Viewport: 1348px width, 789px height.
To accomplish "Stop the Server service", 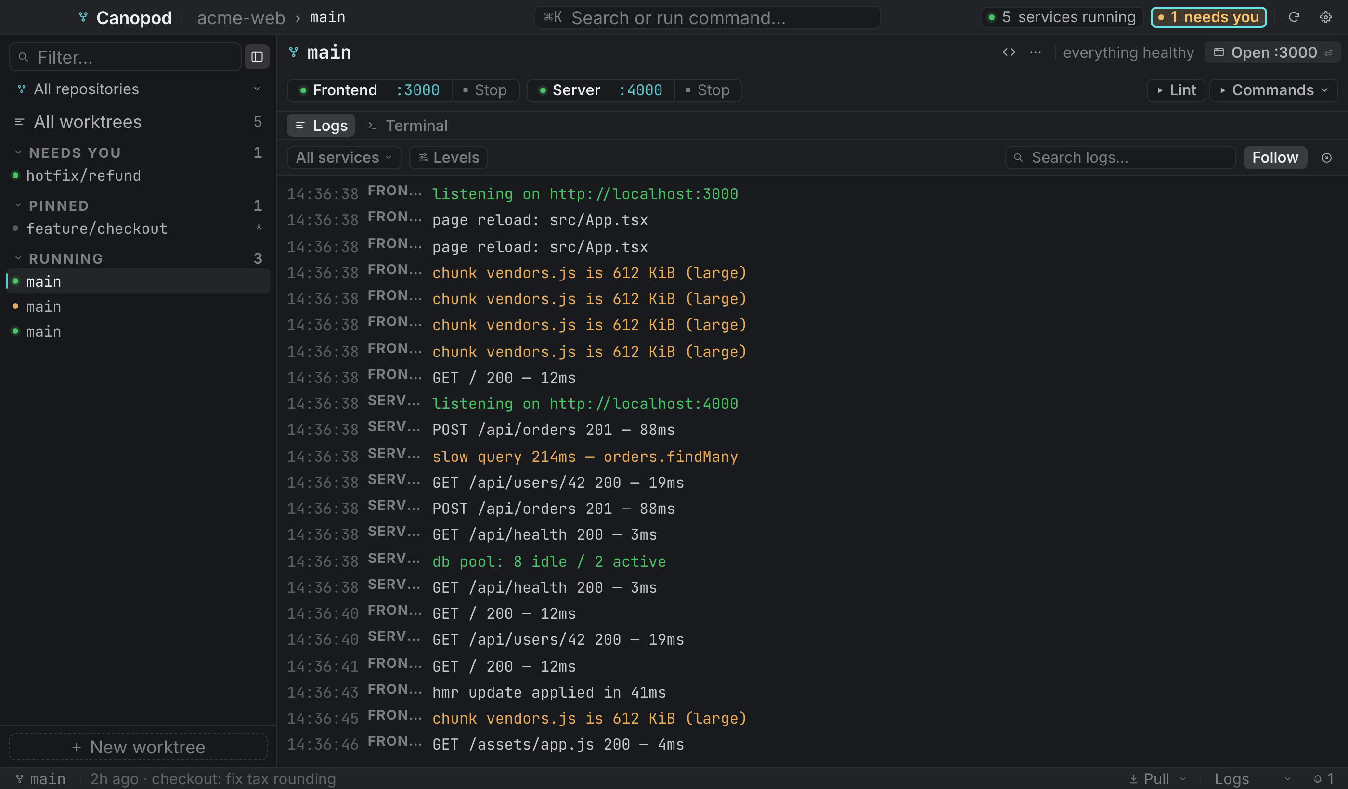I will (708, 90).
